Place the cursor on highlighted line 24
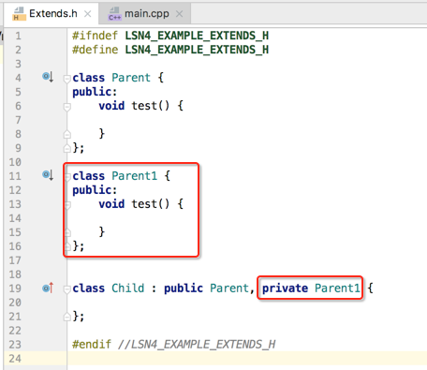Viewport: 427px width, 370px height. click(247, 359)
